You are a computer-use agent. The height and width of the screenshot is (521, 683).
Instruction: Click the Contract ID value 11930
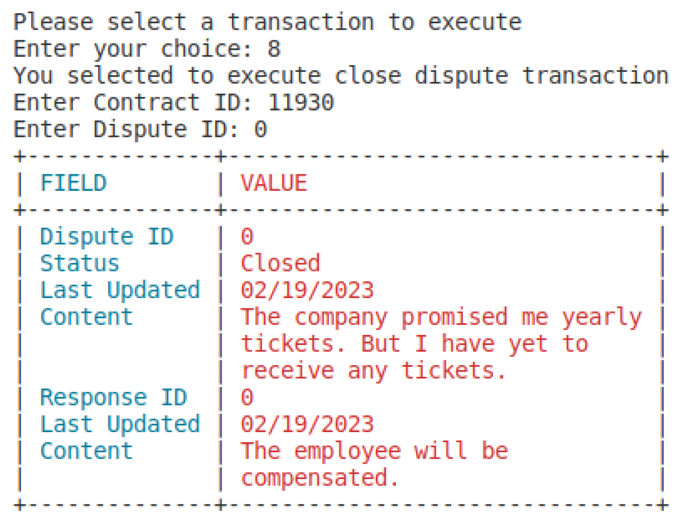[x=301, y=102]
